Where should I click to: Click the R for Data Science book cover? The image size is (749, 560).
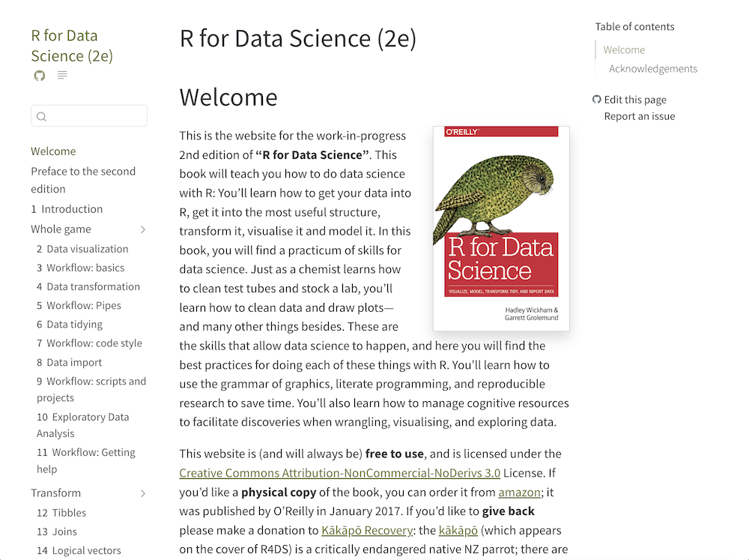(x=501, y=228)
